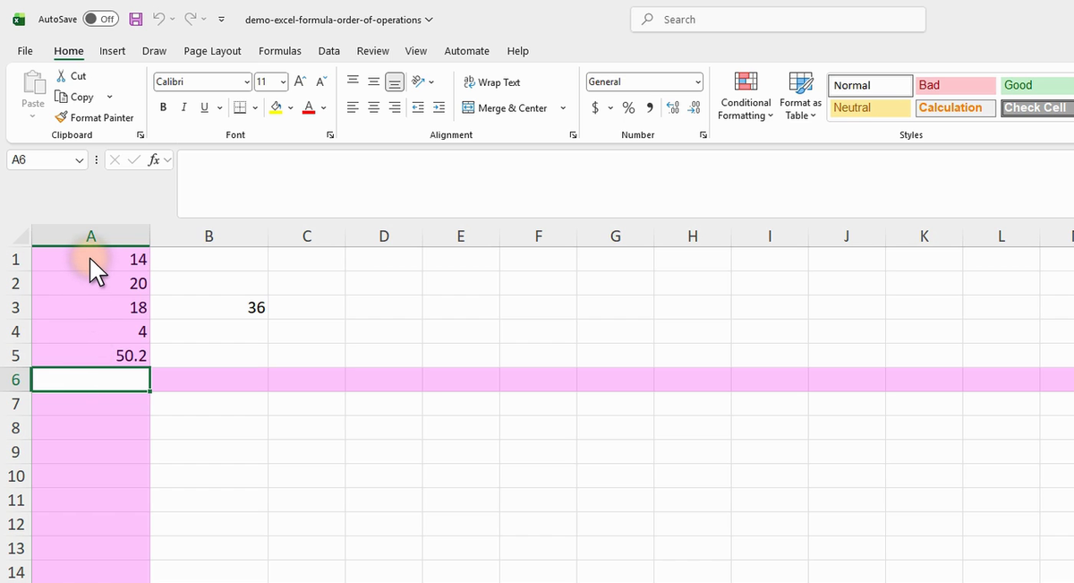Click Decrease Decimal icon
The width and height of the screenshot is (1074, 583).
click(693, 108)
